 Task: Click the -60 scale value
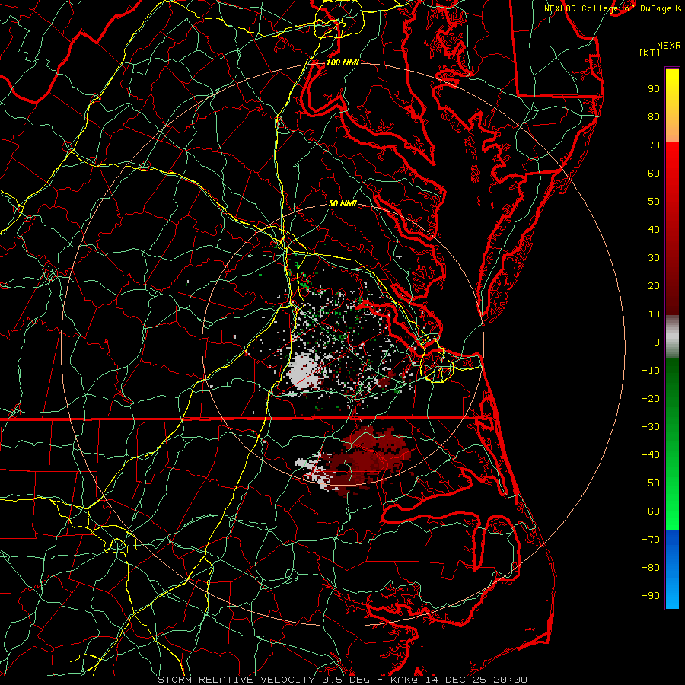click(x=651, y=511)
